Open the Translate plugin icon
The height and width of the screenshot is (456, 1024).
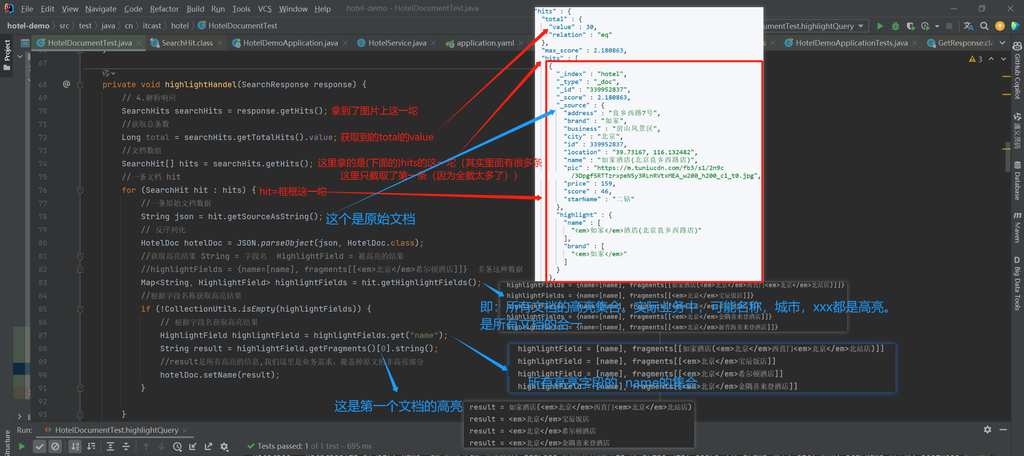968,26
